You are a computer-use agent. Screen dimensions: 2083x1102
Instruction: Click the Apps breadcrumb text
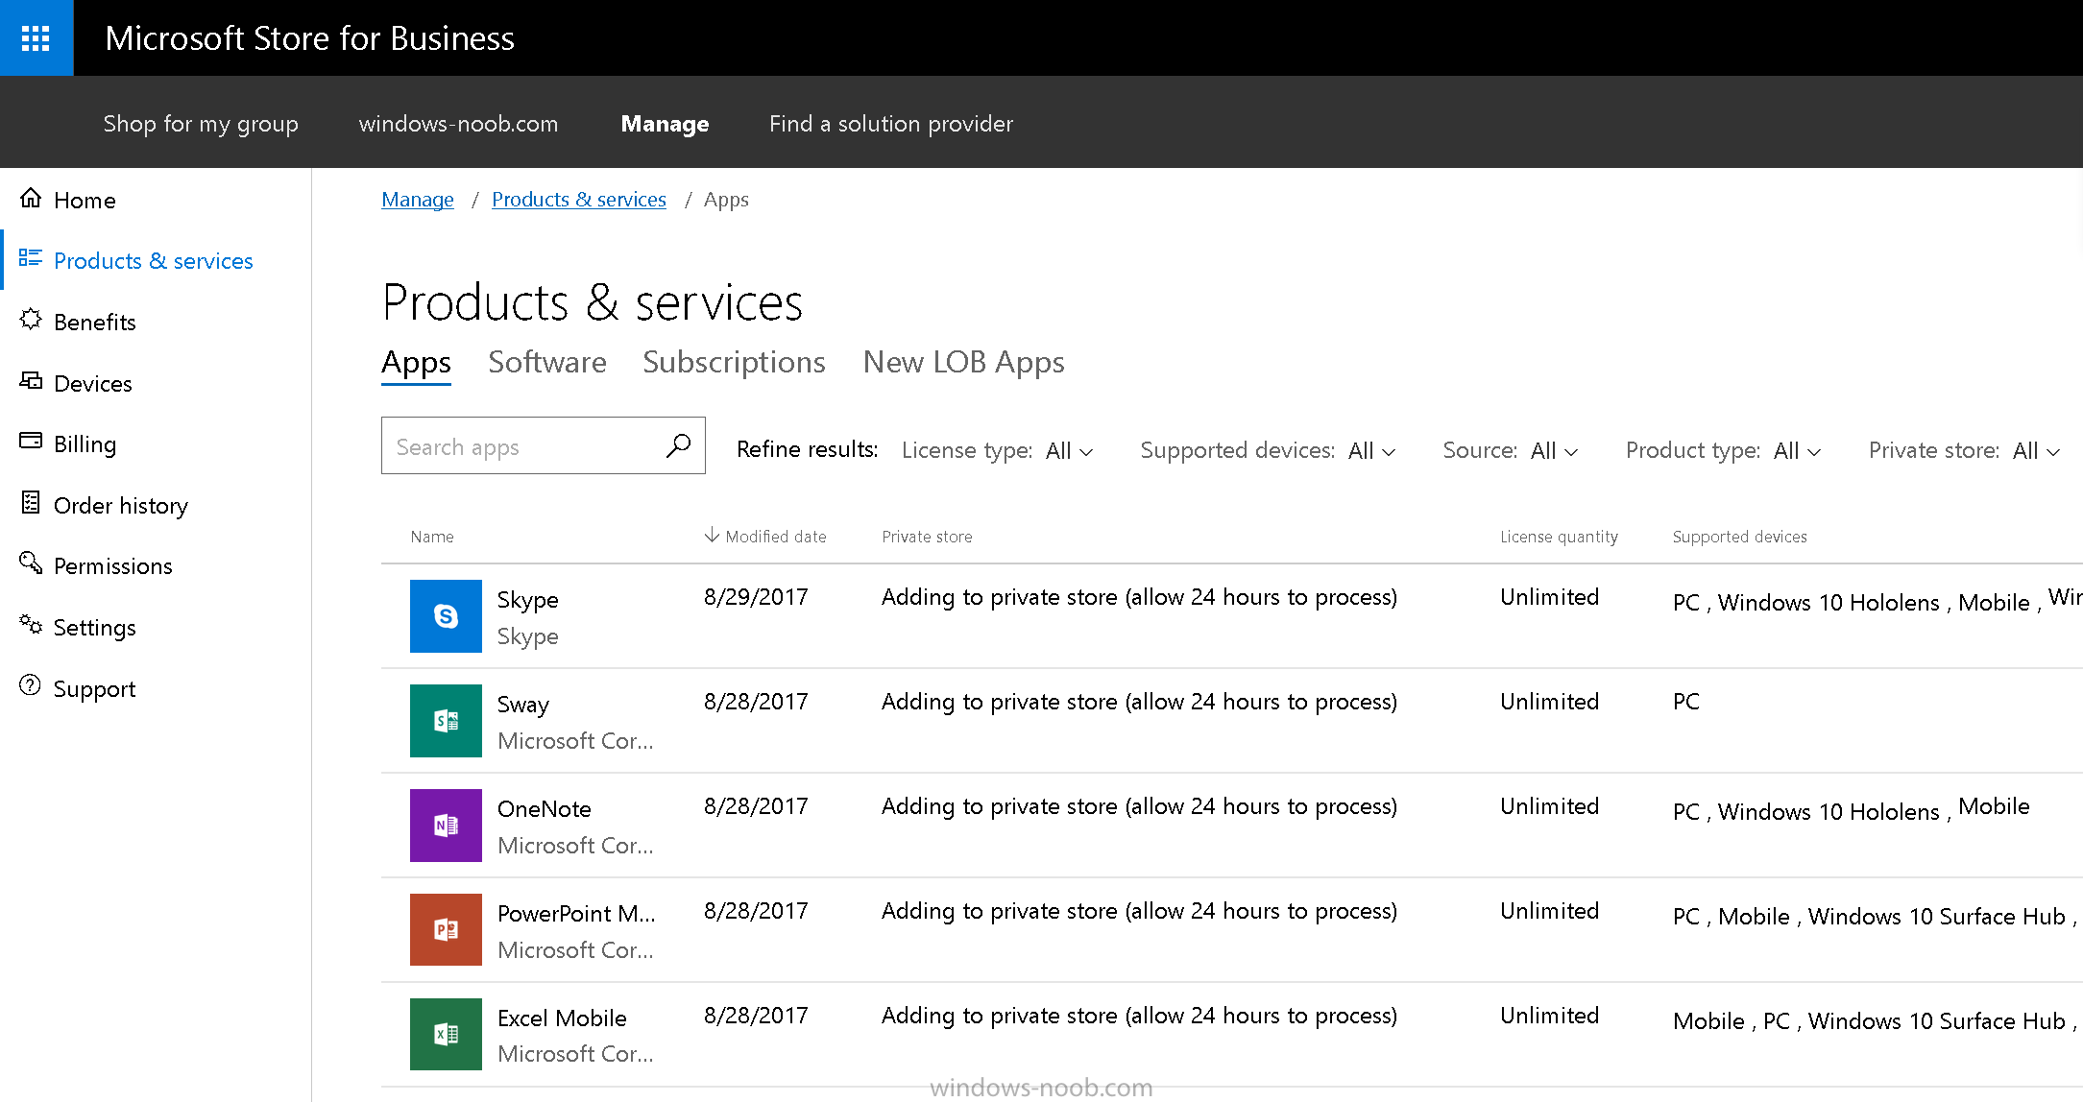[726, 200]
